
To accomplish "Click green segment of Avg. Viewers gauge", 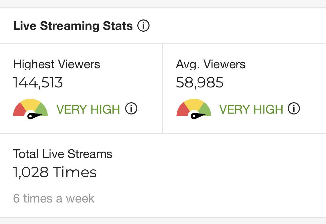I will (x=206, y=109).
